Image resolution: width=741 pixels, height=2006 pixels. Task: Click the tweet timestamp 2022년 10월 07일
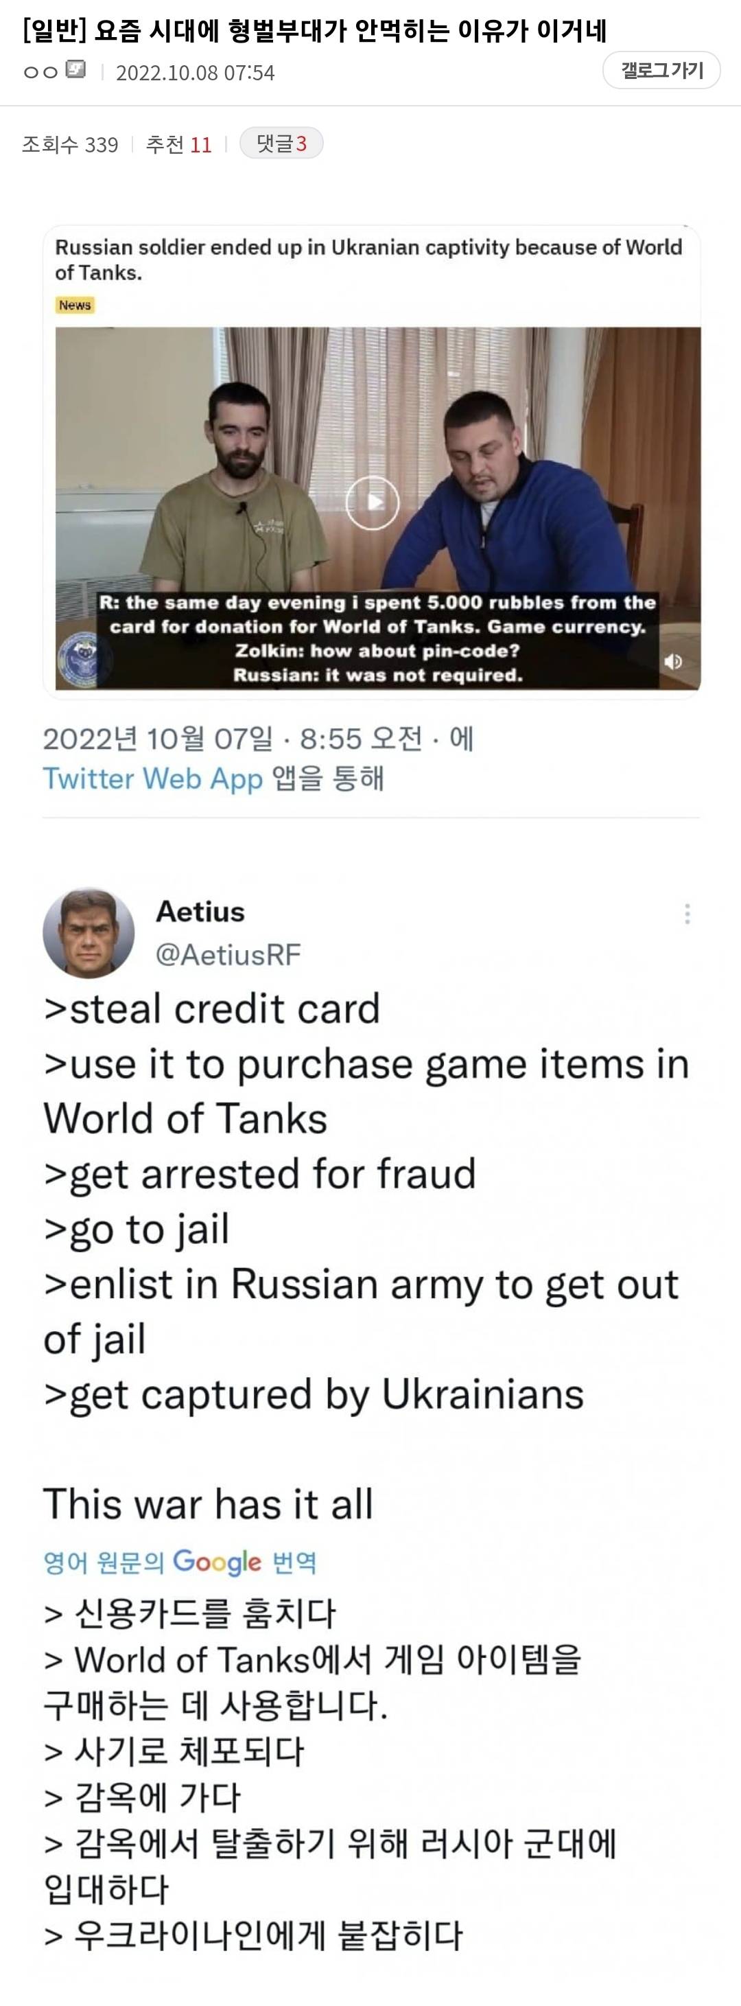158,738
